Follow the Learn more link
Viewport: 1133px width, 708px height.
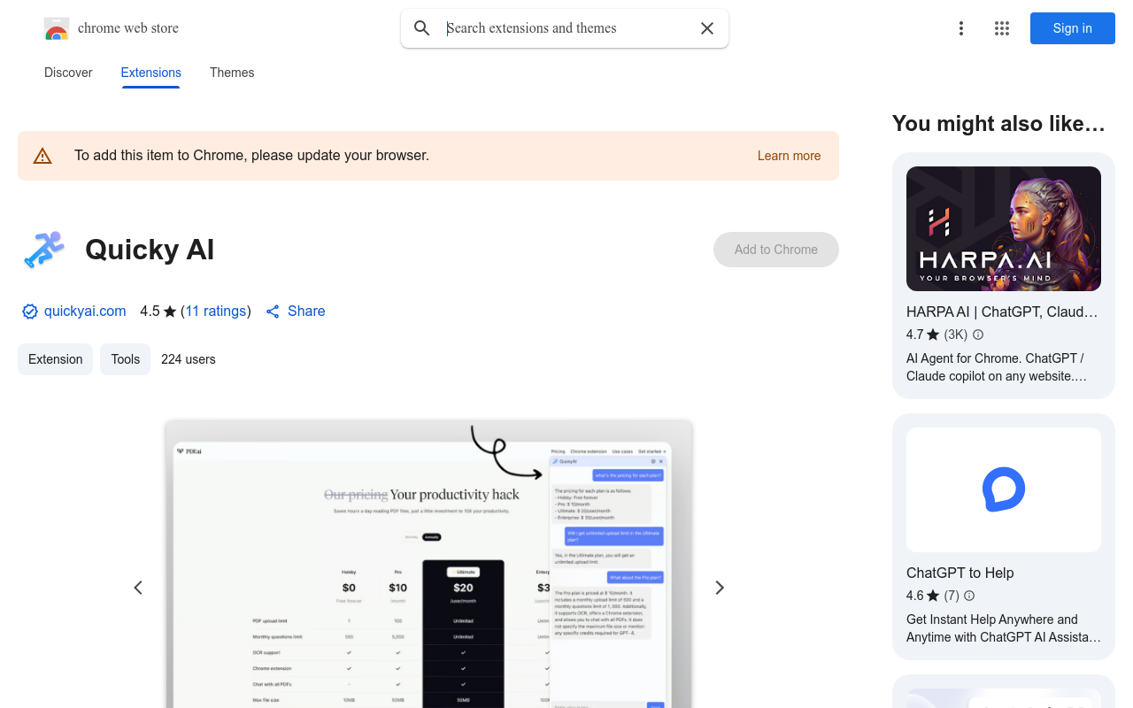coord(789,156)
